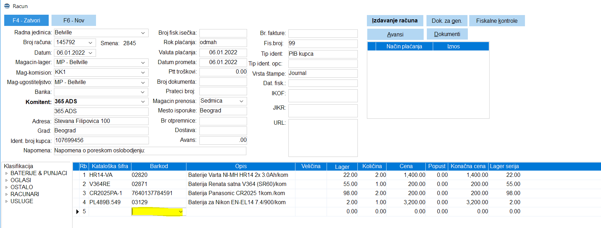Click the Br. fakture input field

click(323, 33)
